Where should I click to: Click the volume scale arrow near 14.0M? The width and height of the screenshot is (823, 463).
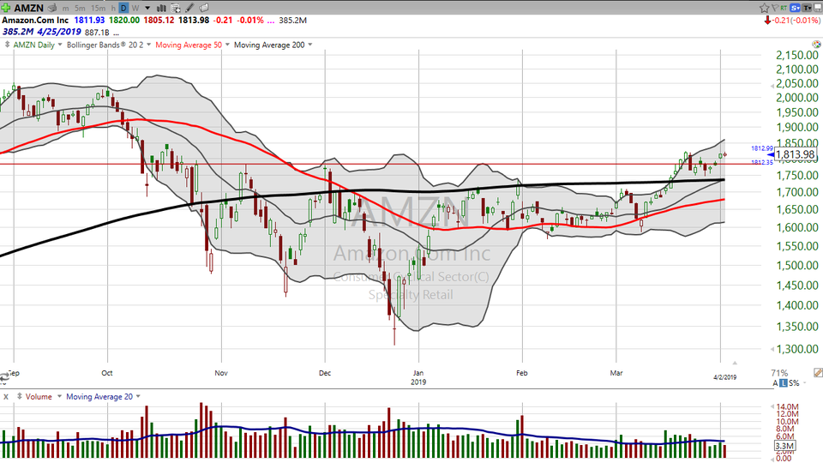772,406
